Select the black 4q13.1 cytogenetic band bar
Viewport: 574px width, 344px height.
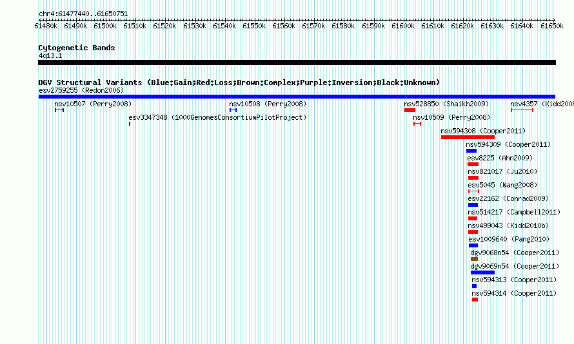(x=297, y=62)
